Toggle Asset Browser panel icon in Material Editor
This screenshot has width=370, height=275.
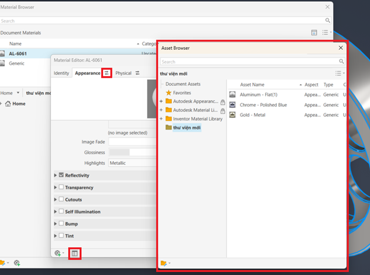click(x=75, y=254)
